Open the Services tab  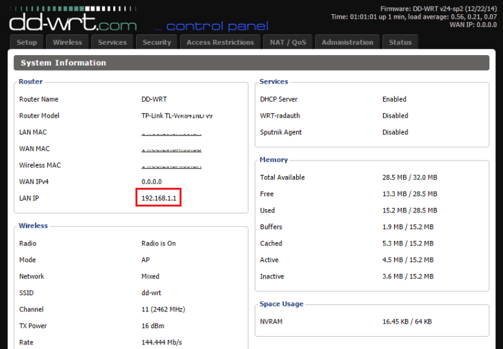coord(112,42)
